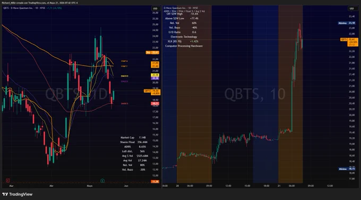Click the TradingView logo

[18, 194]
